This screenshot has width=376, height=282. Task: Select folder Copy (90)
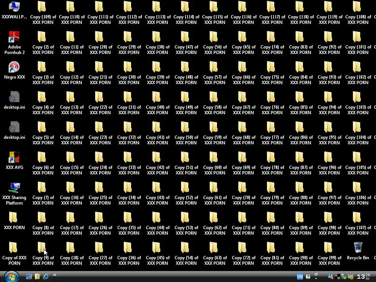pos(301,254)
